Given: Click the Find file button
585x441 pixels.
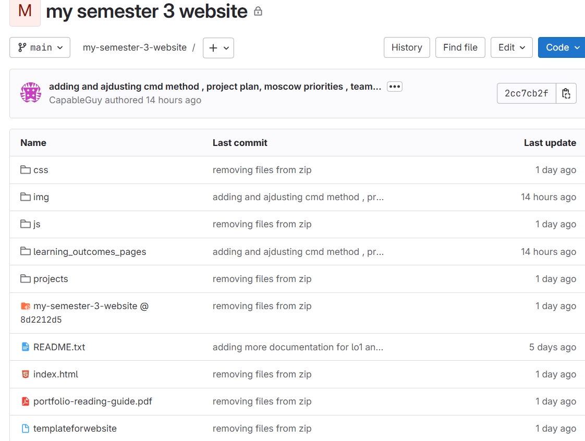Looking at the screenshot, I should pyautogui.click(x=460, y=47).
